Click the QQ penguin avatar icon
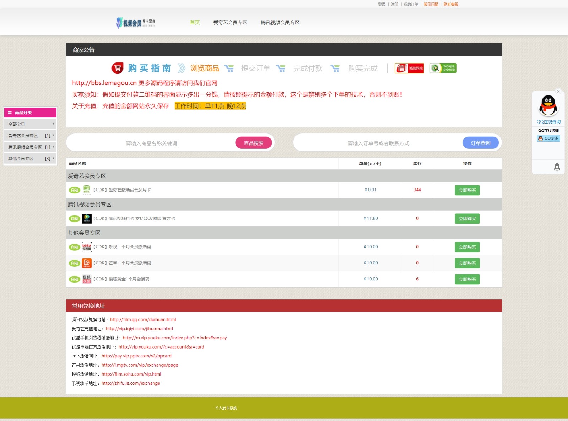This screenshot has width=568, height=421. [548, 106]
